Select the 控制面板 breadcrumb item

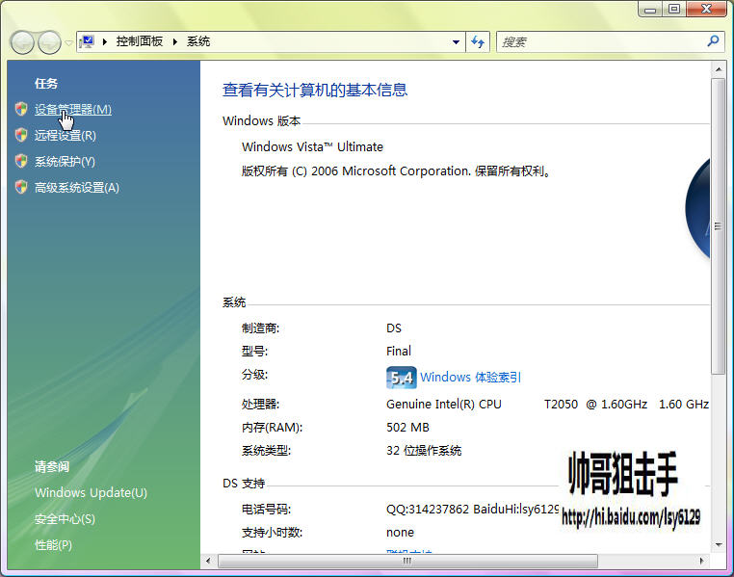[139, 41]
